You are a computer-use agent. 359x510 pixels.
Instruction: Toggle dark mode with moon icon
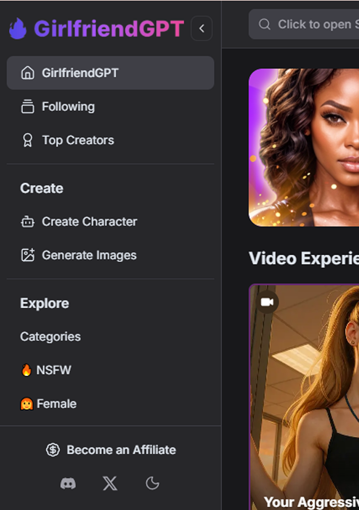152,484
